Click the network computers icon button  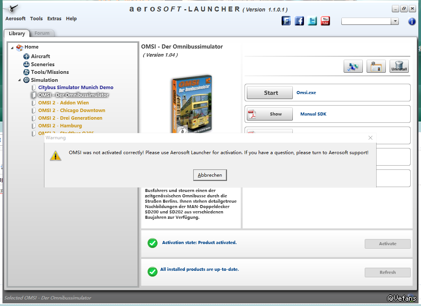[353, 66]
